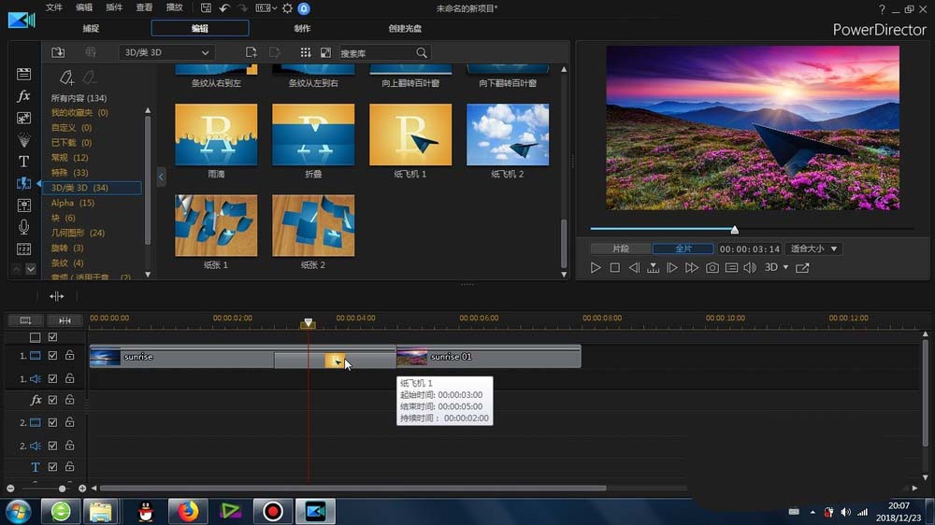Switch to the 制作 tab

302,29
